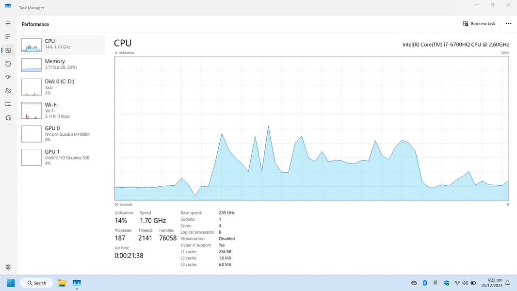Image resolution: width=517 pixels, height=291 pixels.
Task: Click the Run new task button
Action: (x=479, y=24)
